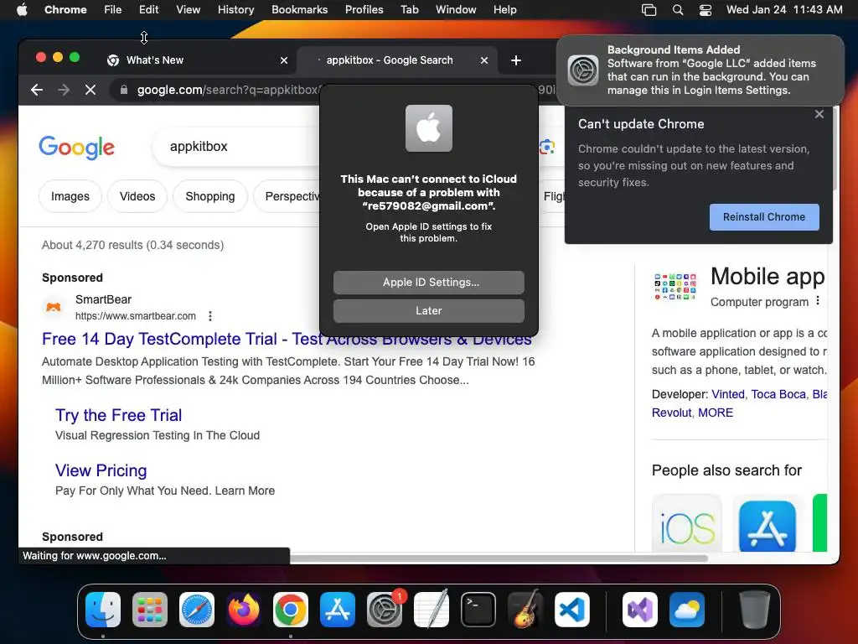This screenshot has width=858, height=644.
Task: Open Free 14 Day TestComplete Trial link
Action: (x=287, y=339)
